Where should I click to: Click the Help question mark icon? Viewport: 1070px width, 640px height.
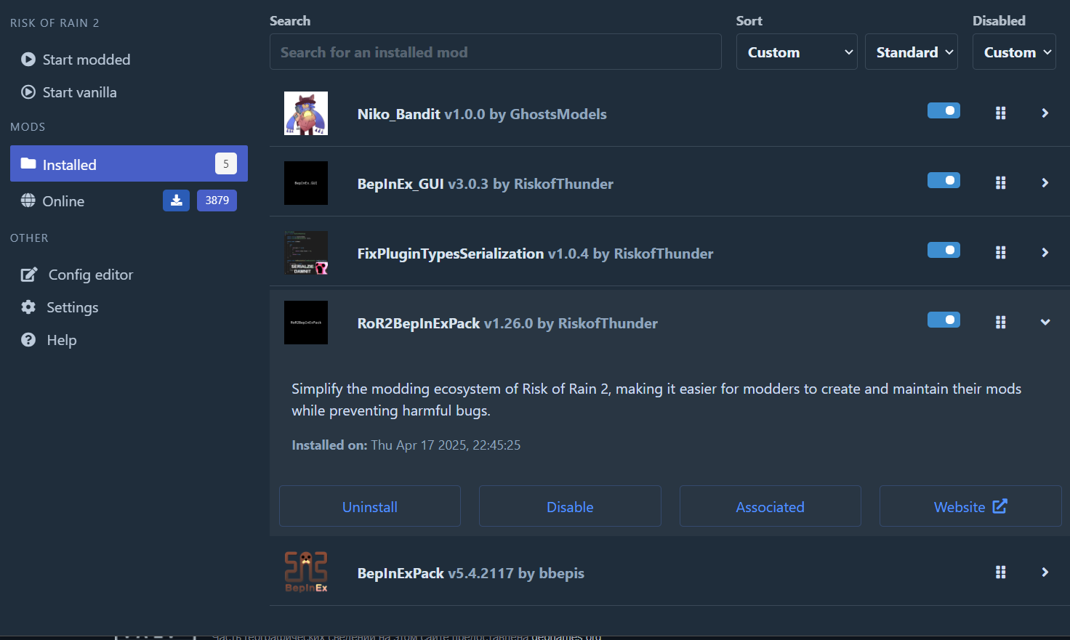tap(28, 340)
